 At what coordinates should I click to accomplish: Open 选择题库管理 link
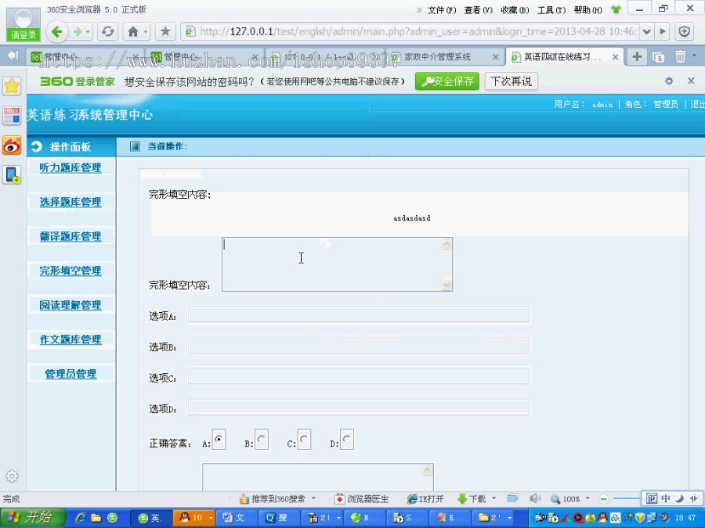(x=70, y=202)
